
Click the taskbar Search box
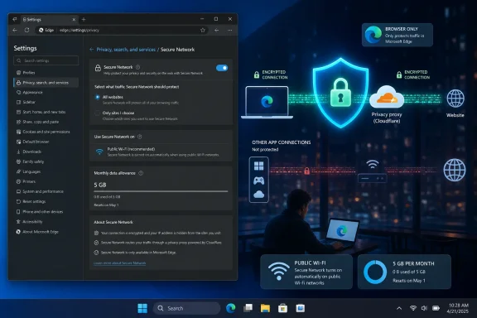point(186,308)
